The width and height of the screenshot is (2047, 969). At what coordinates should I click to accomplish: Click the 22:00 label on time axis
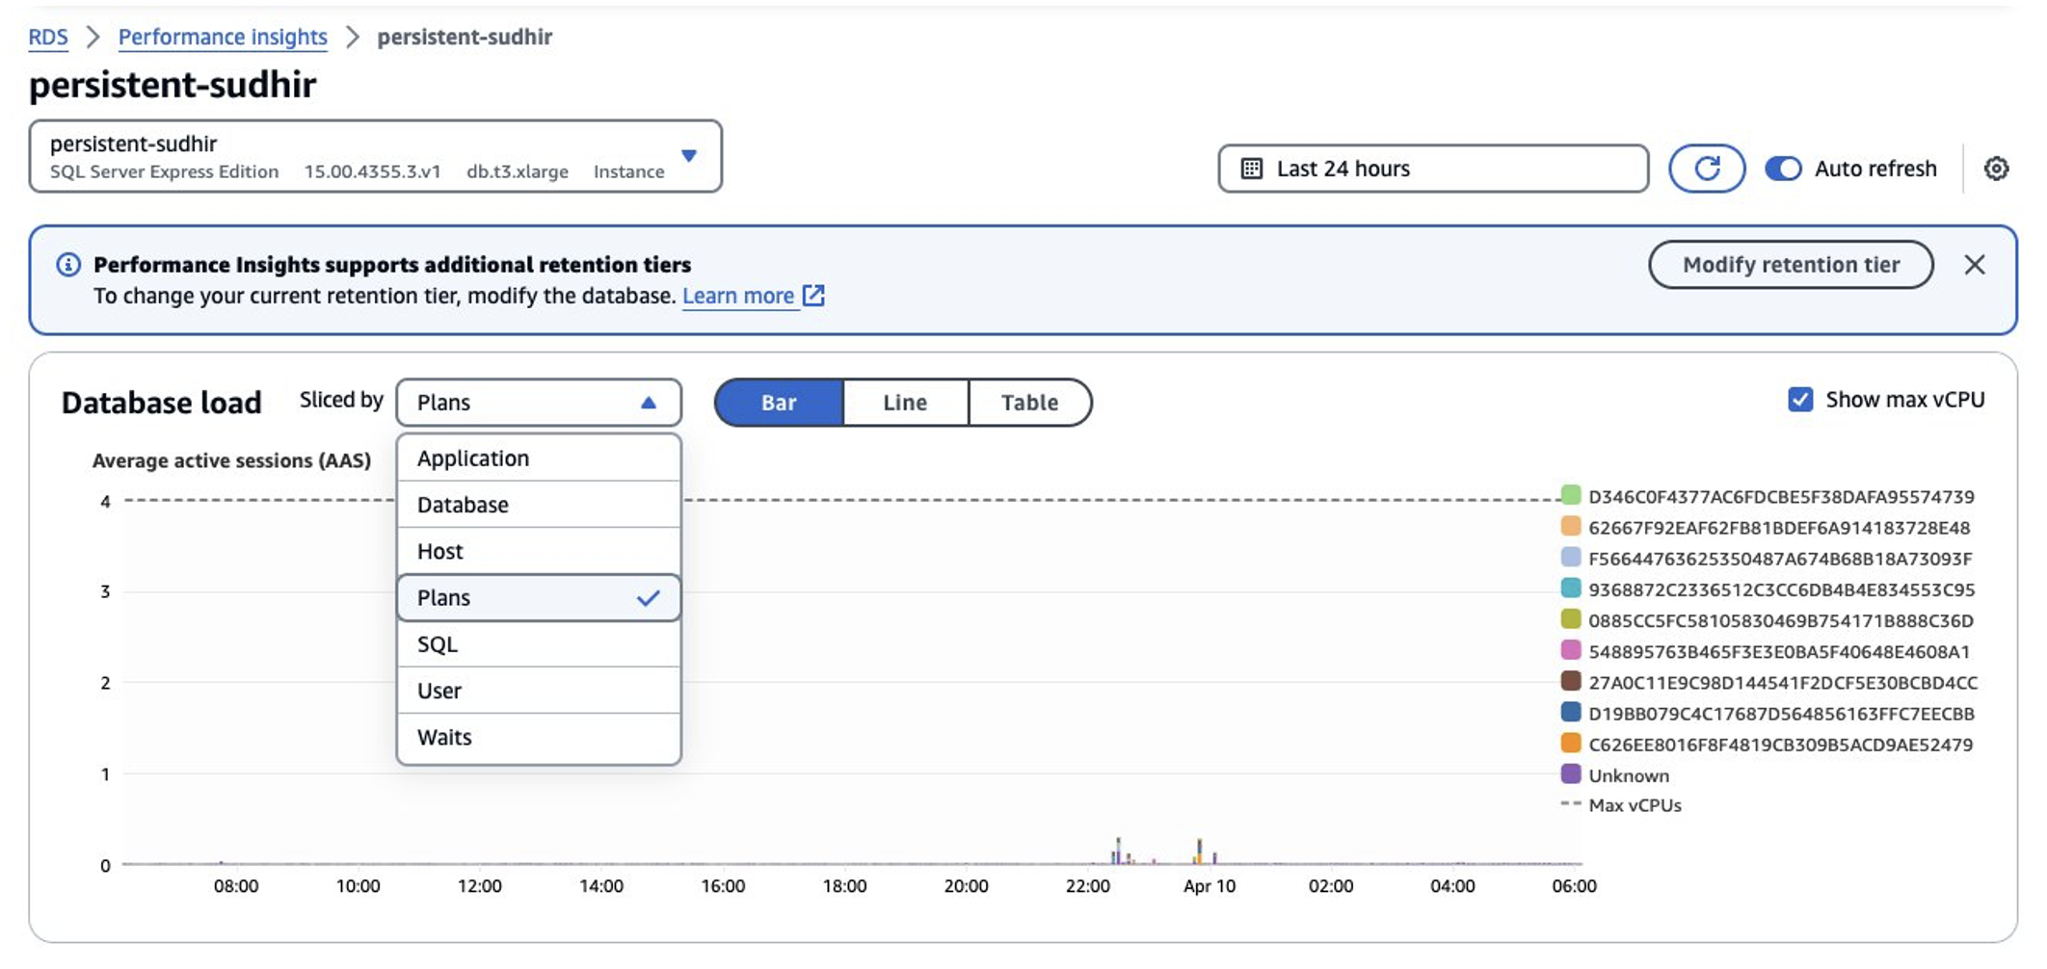(1088, 886)
